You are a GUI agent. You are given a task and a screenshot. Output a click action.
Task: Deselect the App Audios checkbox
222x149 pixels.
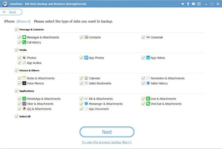click(19, 63)
